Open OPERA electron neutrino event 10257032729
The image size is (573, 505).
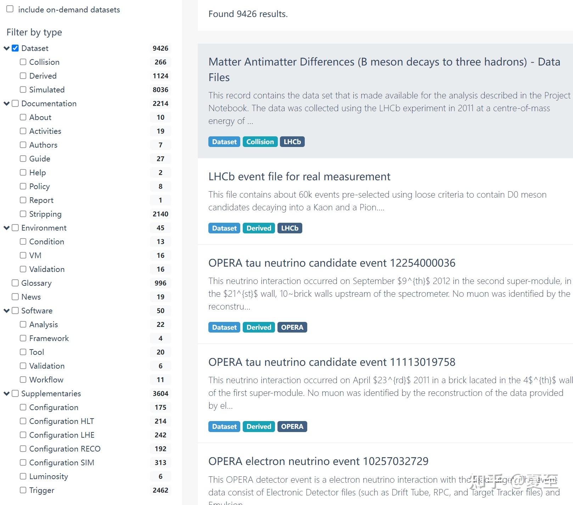coord(318,461)
